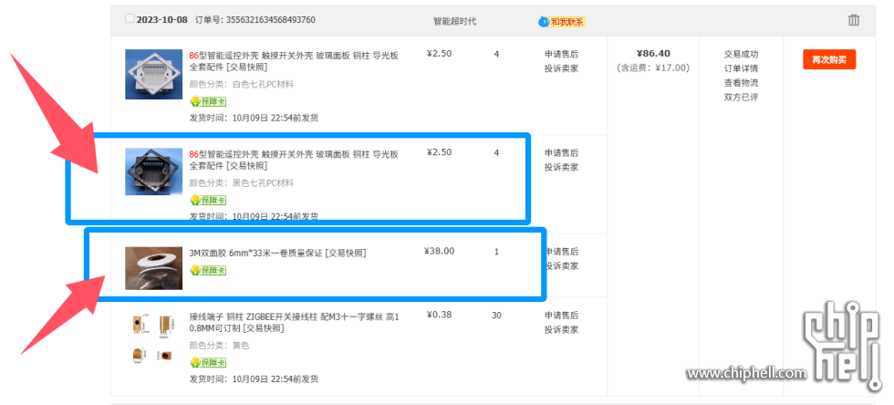Click 申请售后 for the first item

pyautogui.click(x=561, y=54)
